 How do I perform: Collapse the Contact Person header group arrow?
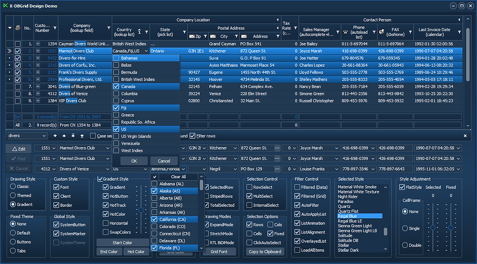459,20
